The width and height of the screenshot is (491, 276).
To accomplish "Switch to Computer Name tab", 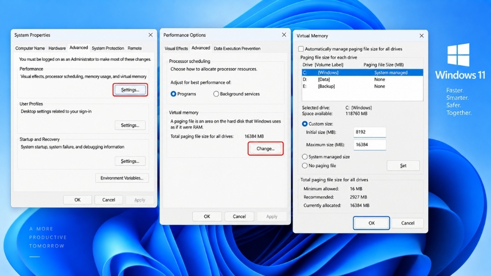I will [30, 48].
